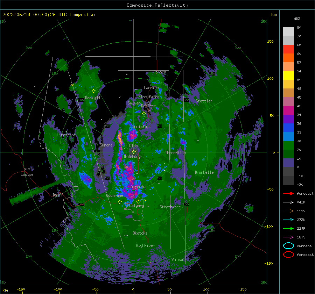Click the Composite_Reflectivity title
Image resolution: width=315 pixels, height=294 pixels.
click(157, 5)
